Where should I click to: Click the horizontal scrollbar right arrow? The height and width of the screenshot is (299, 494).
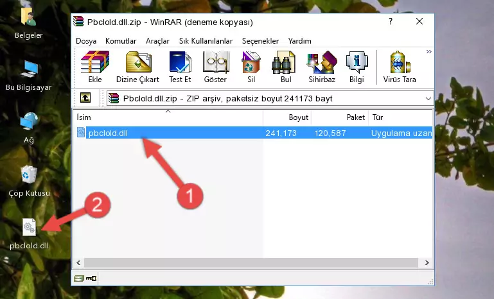tap(427, 262)
